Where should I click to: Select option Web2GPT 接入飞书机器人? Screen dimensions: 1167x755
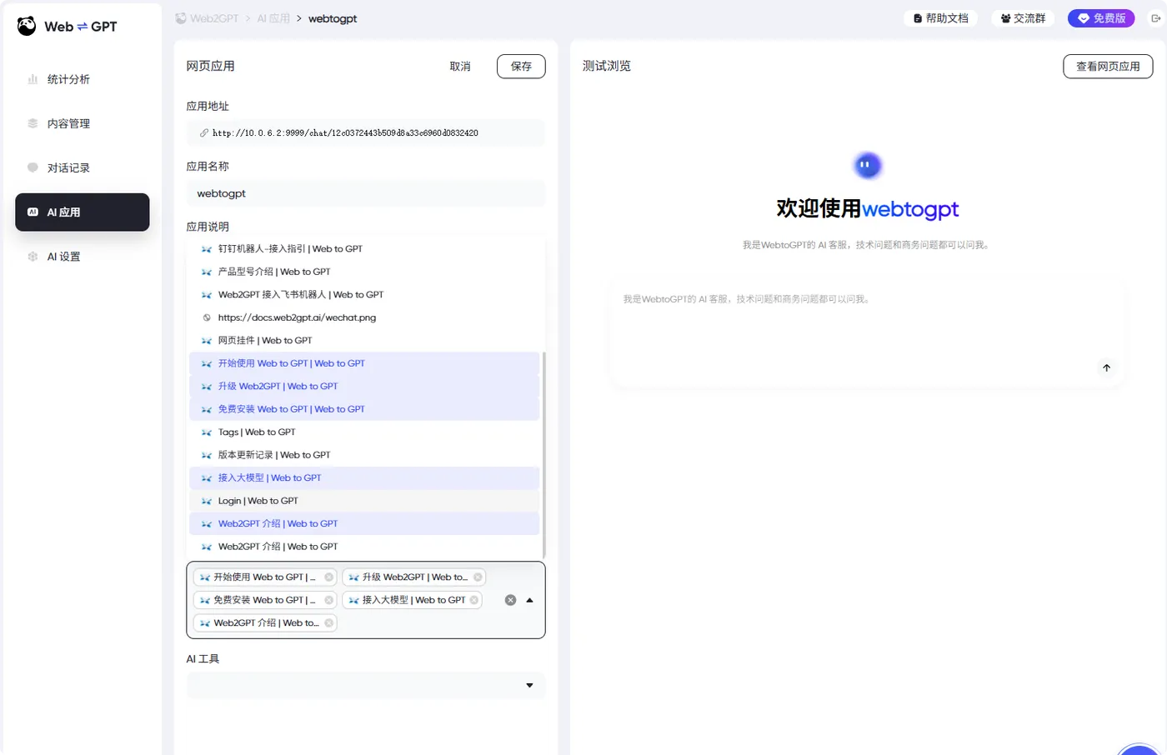click(x=364, y=294)
